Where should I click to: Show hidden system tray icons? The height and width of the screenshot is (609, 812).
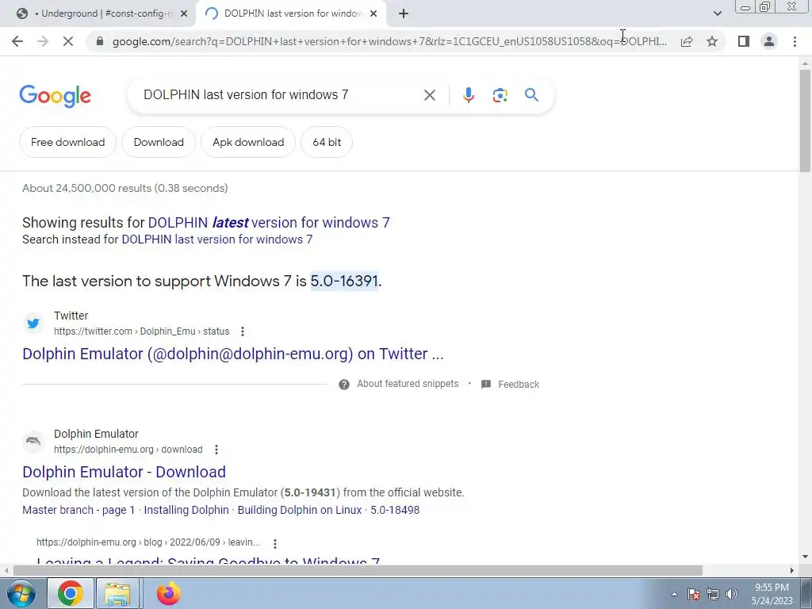click(674, 594)
